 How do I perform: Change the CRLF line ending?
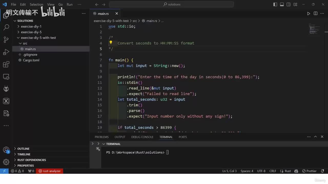point(273,171)
